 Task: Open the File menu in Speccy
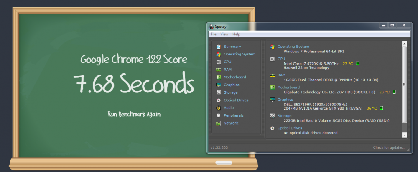(213, 34)
